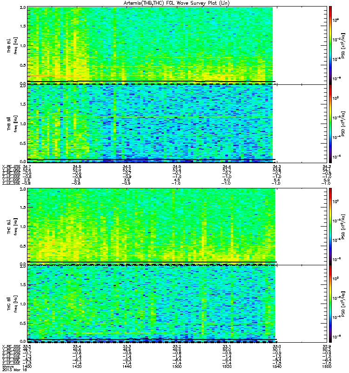Click the X_RE_GSE value 33.3
Screen dimensions: 349x373
[x=127, y=346]
